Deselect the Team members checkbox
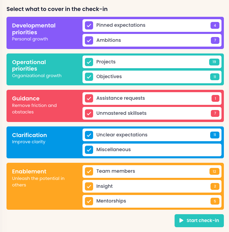The height and width of the screenshot is (232, 229). (89, 171)
